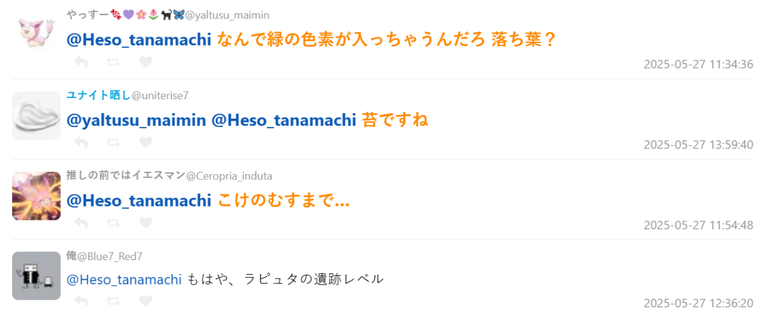Retweet the uniterise7 tweet
Image resolution: width=760 pixels, height=317 pixels.
coord(114,142)
